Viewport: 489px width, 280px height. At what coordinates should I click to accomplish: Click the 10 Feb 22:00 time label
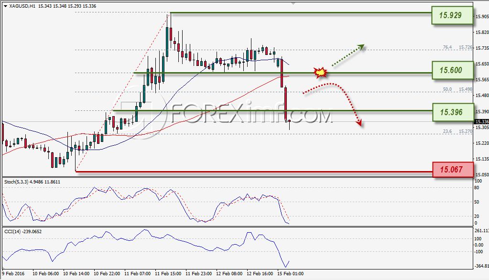[107, 274]
